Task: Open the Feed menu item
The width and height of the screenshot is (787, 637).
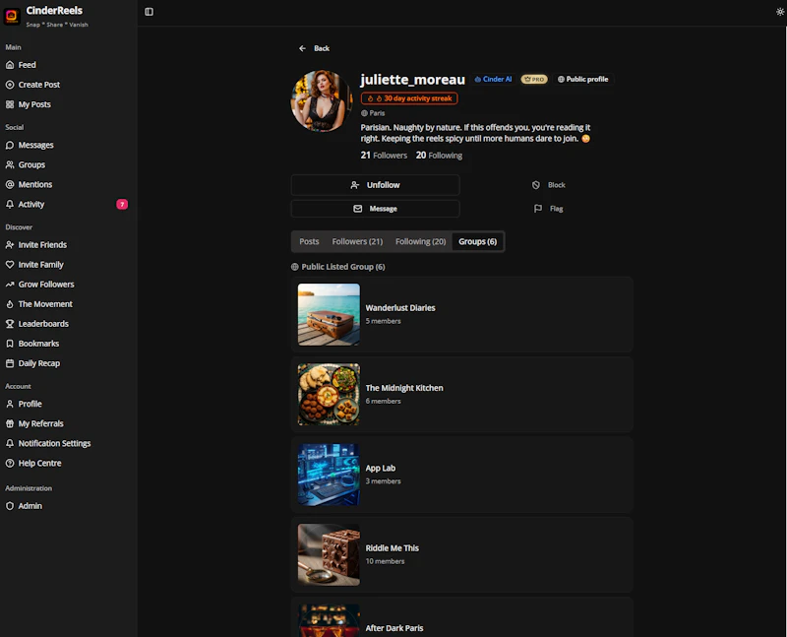Action: pyautogui.click(x=28, y=65)
